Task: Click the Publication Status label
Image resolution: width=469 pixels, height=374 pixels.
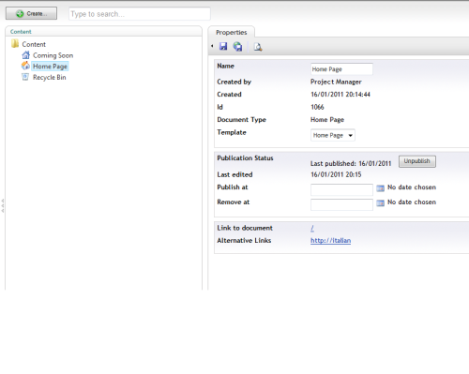Action: tap(245, 158)
